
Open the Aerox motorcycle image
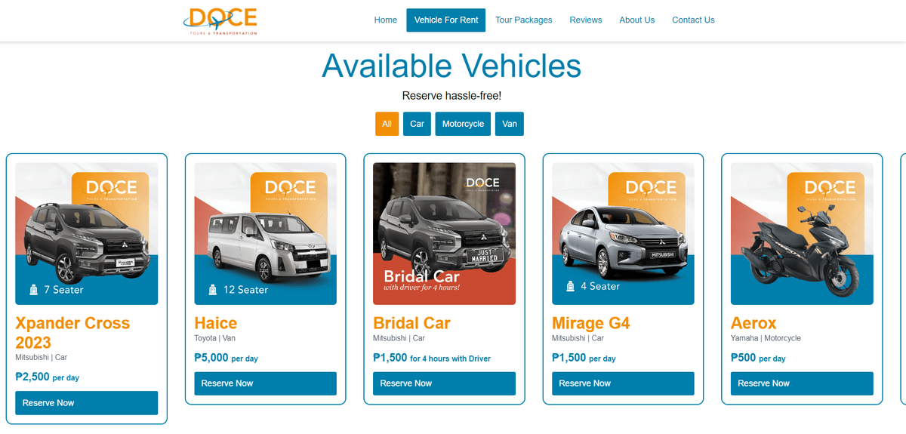click(802, 234)
